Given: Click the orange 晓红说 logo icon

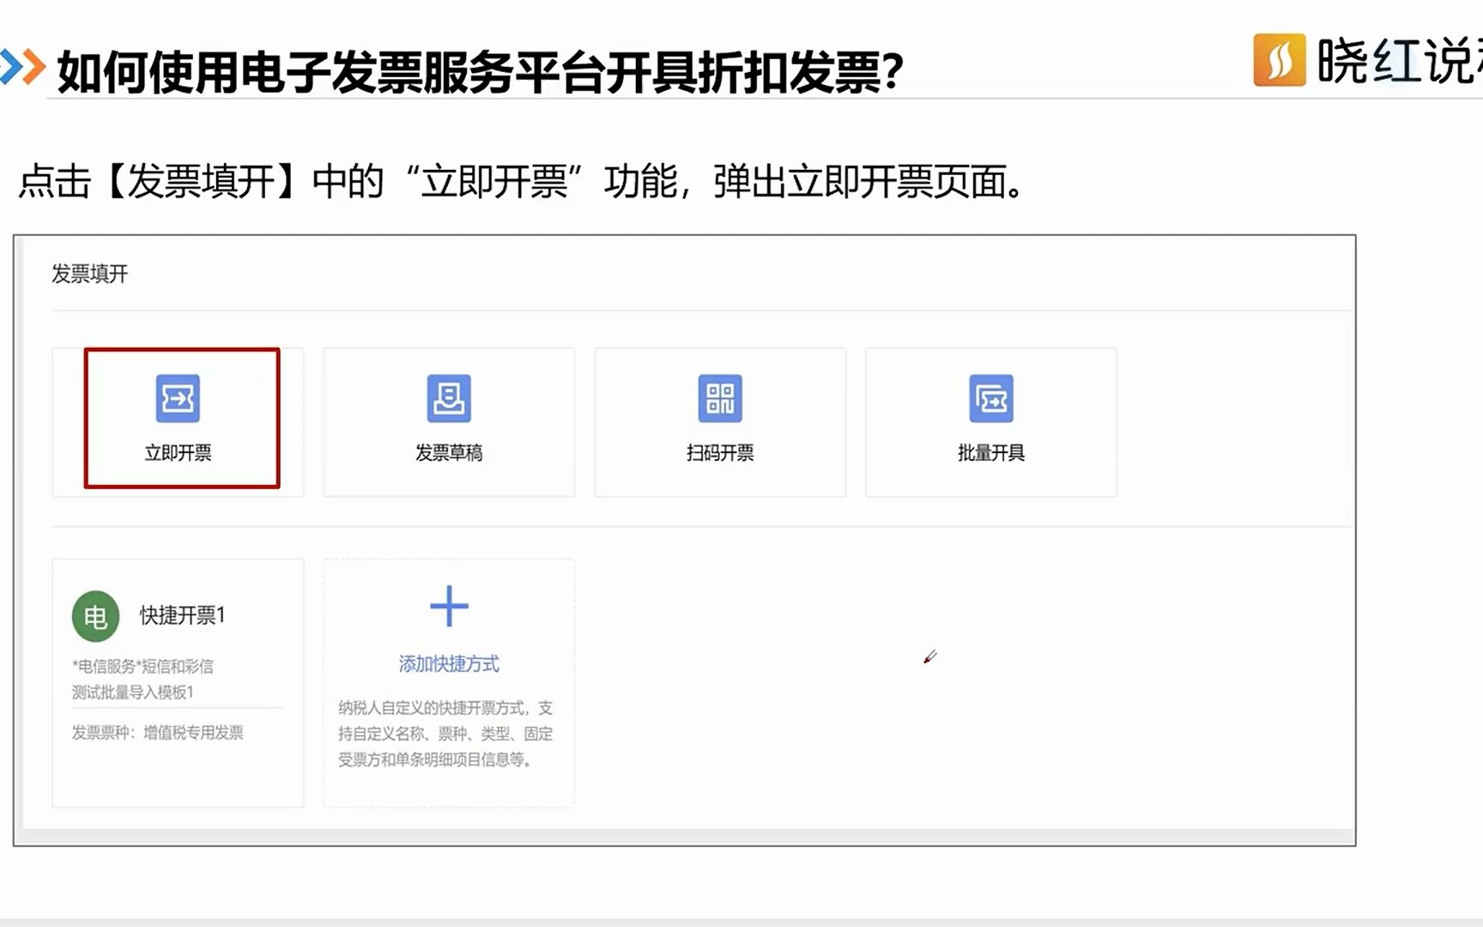Looking at the screenshot, I should (1280, 60).
